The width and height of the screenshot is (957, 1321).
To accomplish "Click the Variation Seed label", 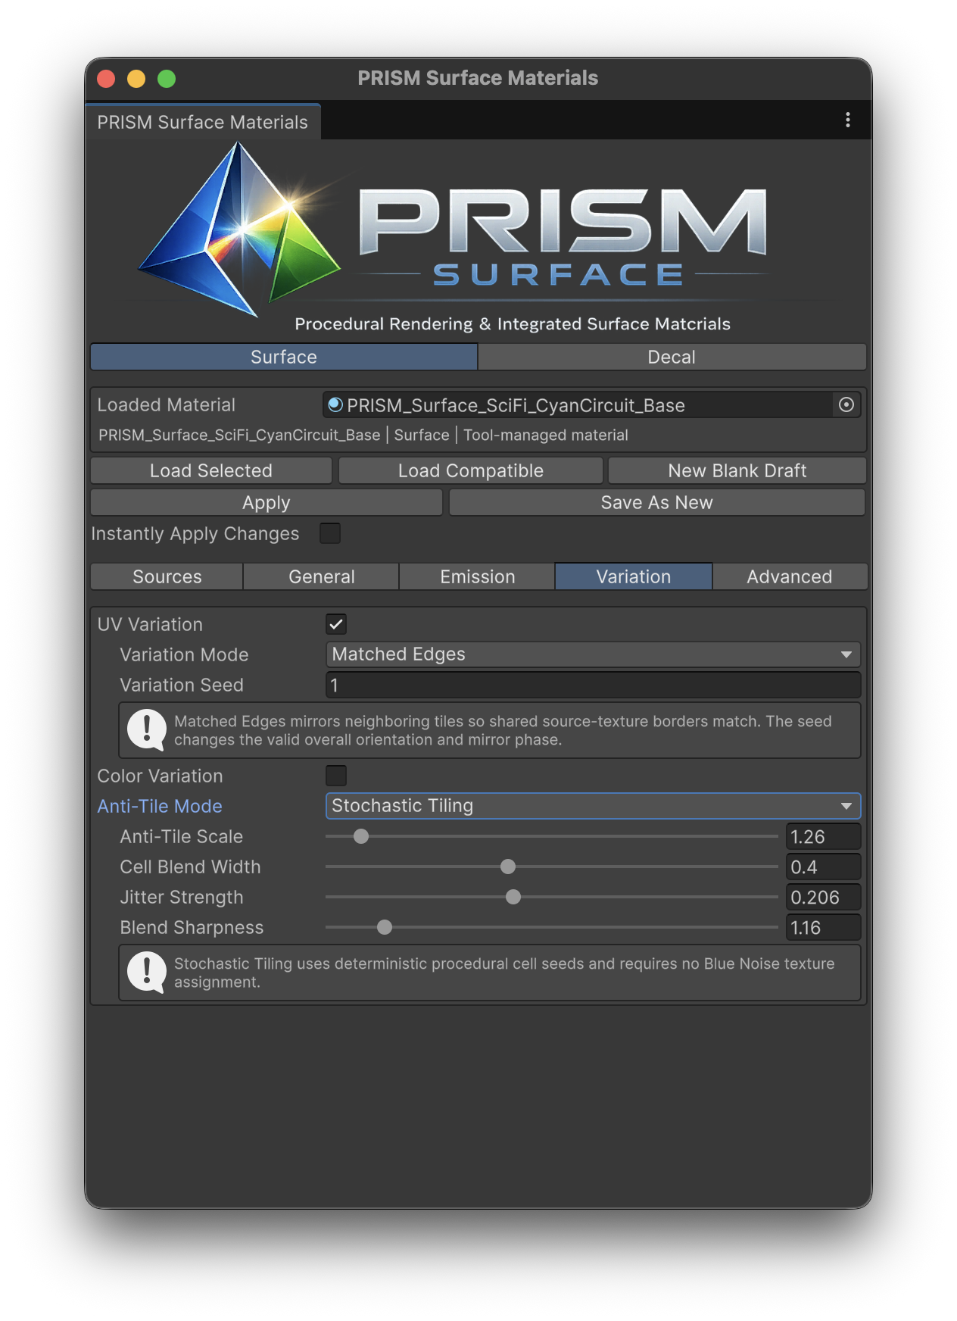I will (x=182, y=685).
